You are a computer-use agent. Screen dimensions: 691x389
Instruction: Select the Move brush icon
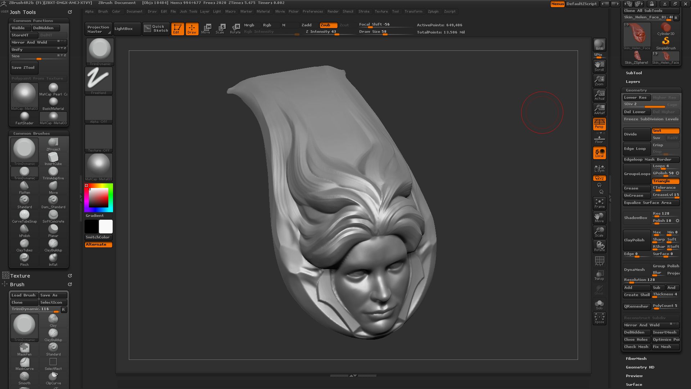coord(53,188)
